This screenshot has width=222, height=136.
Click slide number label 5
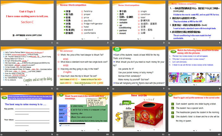pos(52,88)
